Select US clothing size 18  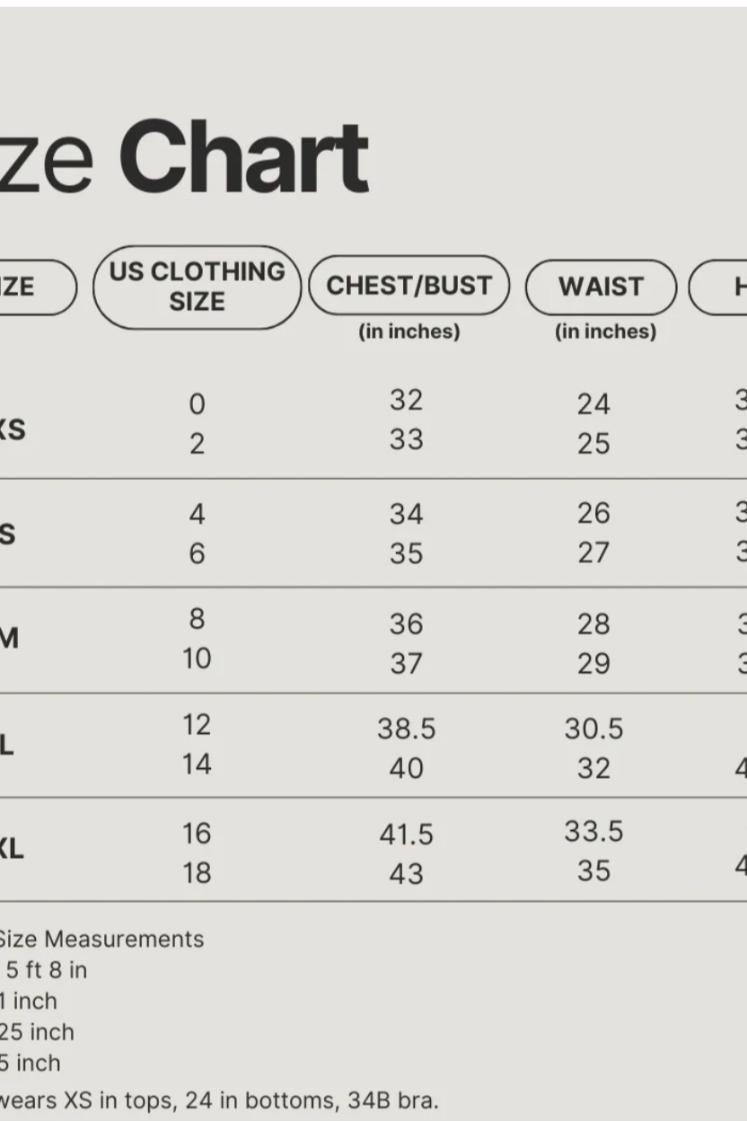pyautogui.click(x=197, y=872)
